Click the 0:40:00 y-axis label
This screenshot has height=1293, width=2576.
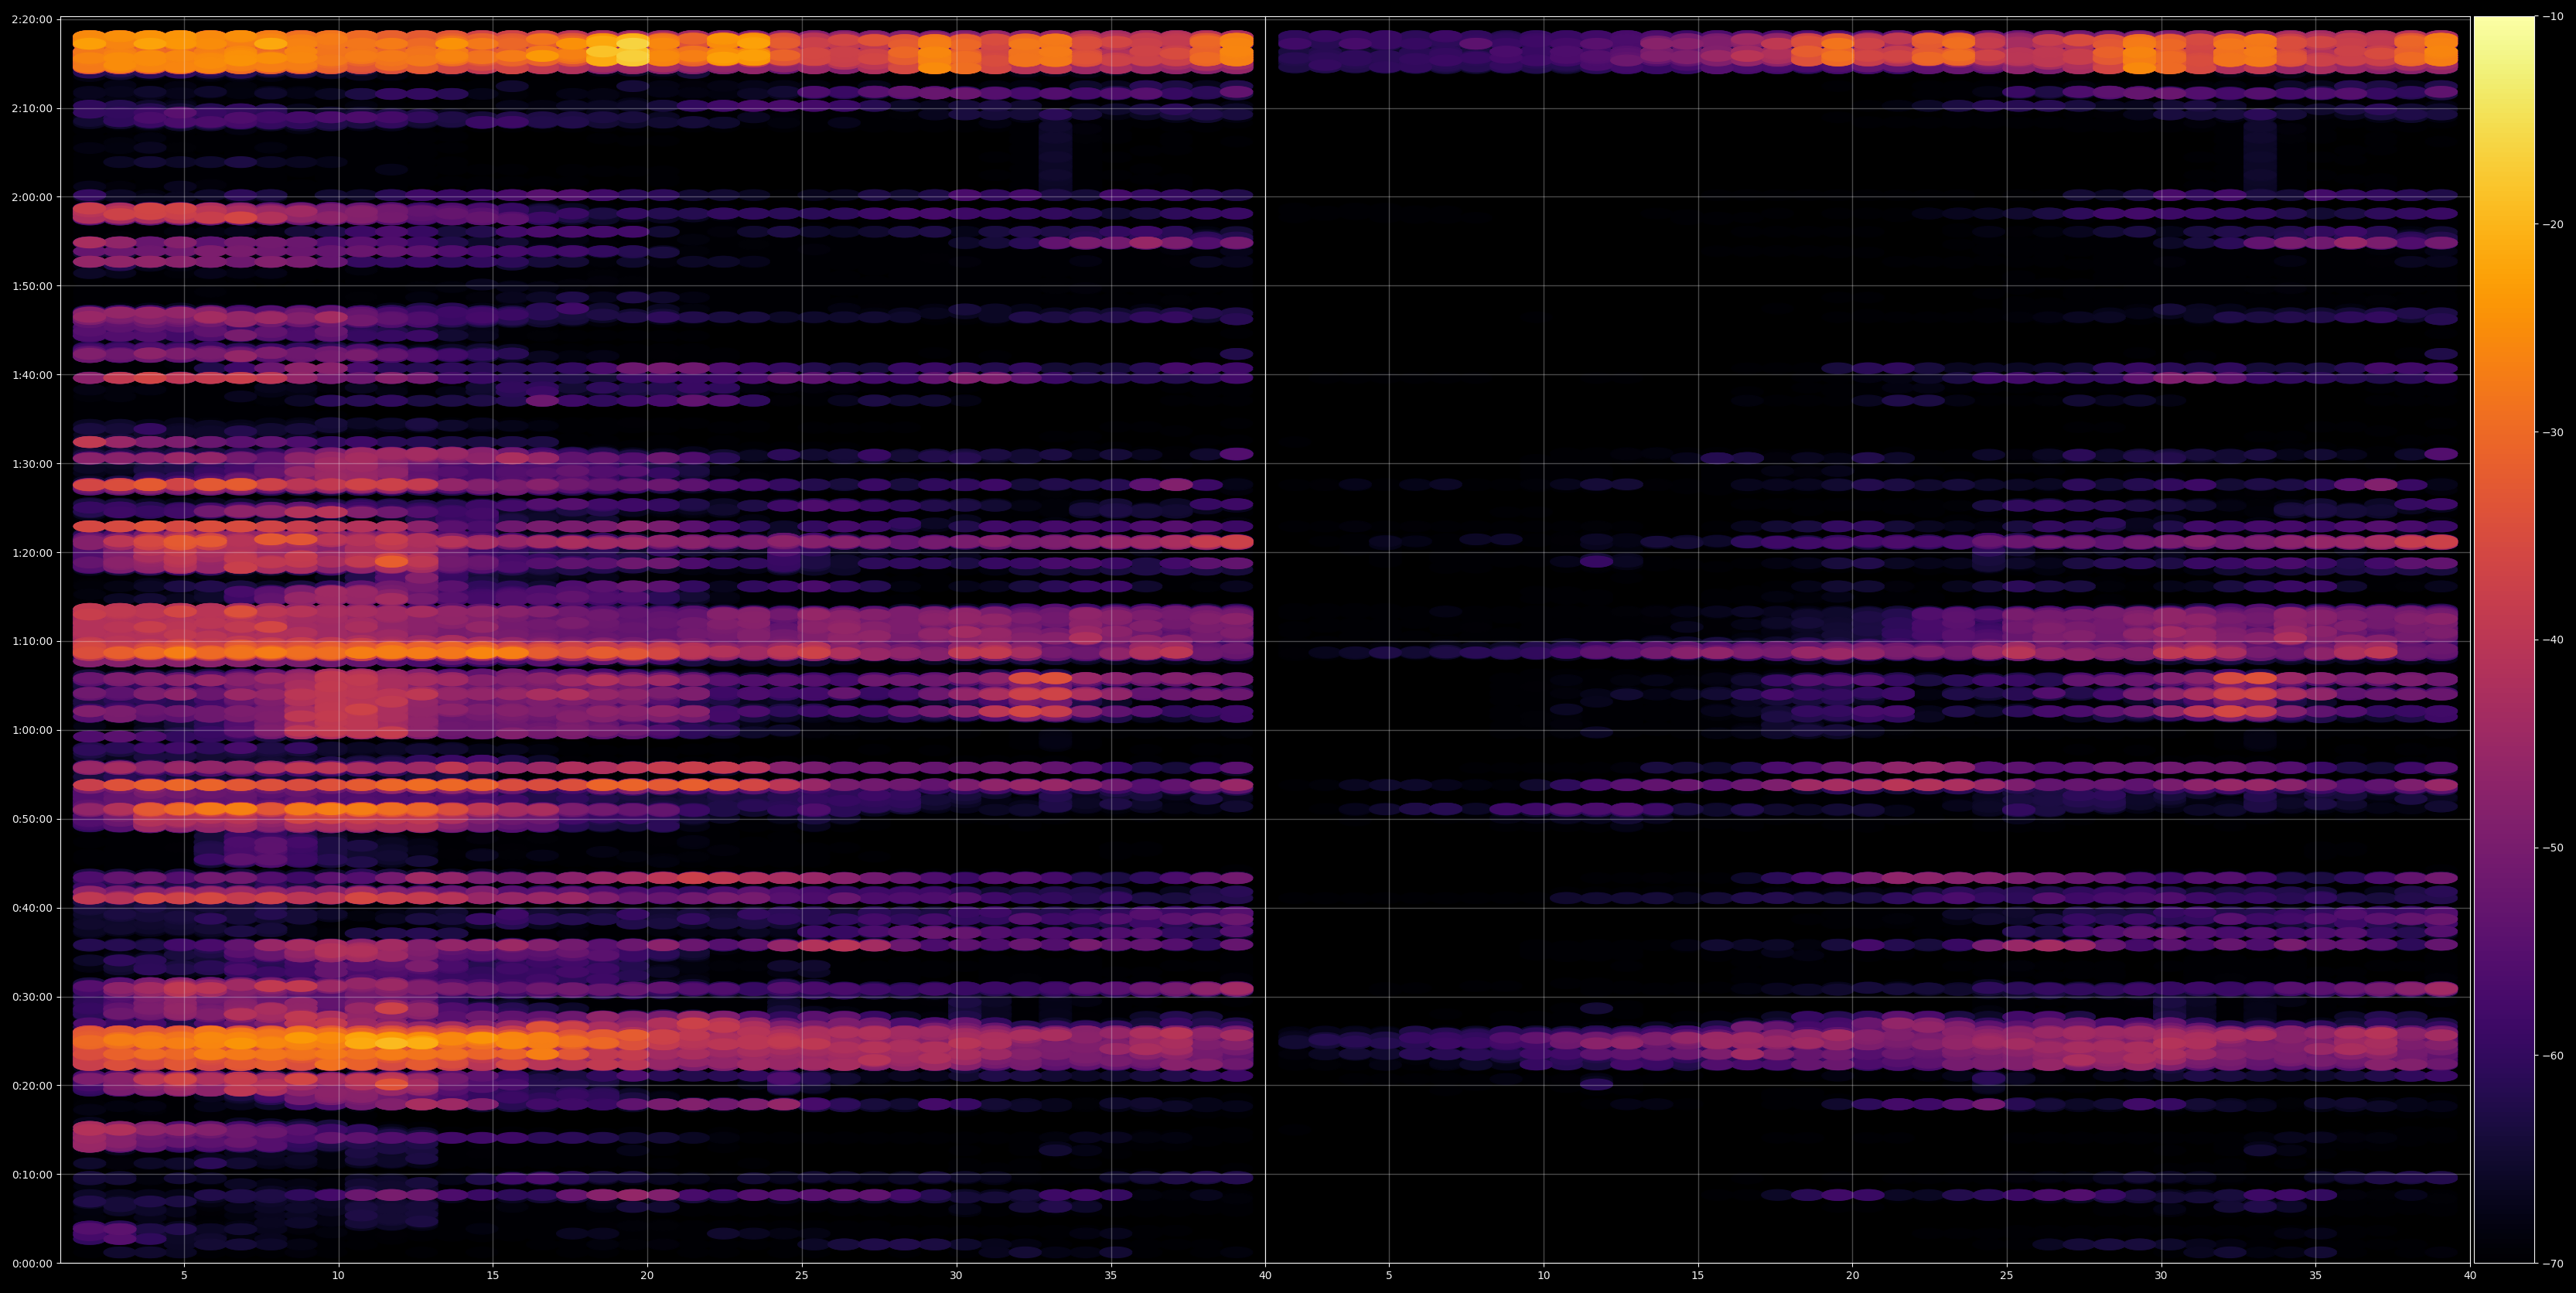[x=31, y=908]
